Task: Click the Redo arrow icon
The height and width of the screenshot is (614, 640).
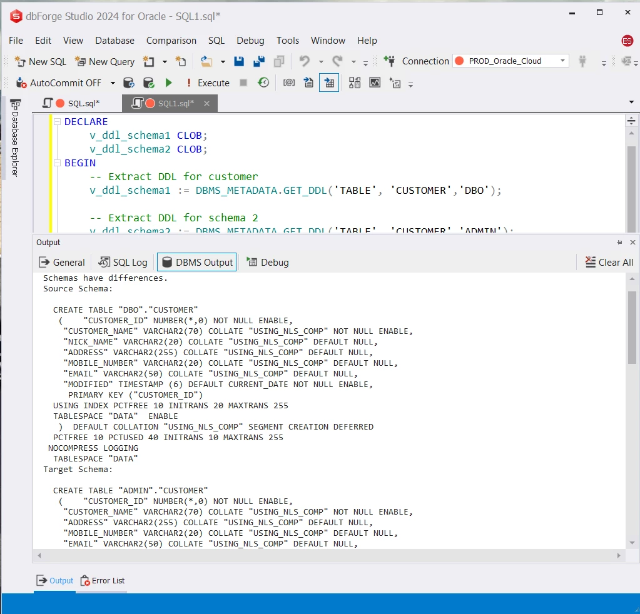Action: click(x=337, y=62)
